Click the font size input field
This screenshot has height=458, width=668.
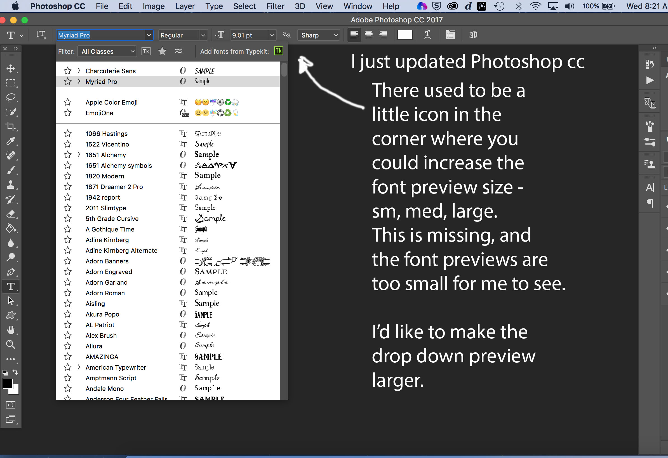coord(248,35)
